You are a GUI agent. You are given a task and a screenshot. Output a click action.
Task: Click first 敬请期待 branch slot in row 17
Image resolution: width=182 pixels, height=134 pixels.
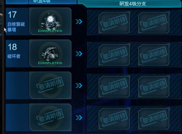tap(114, 23)
